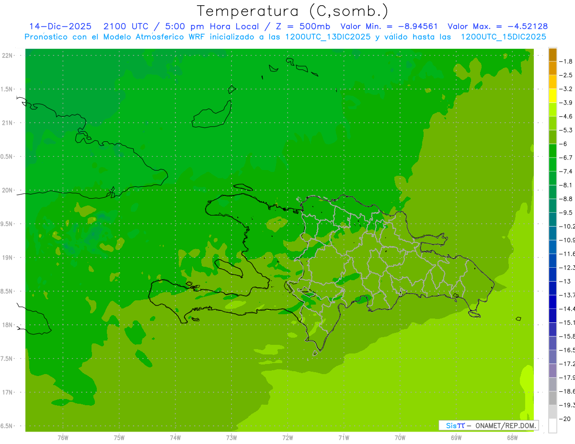The width and height of the screenshot is (575, 444).
Task: Click the '76W' longitude label
Action: 63,438
